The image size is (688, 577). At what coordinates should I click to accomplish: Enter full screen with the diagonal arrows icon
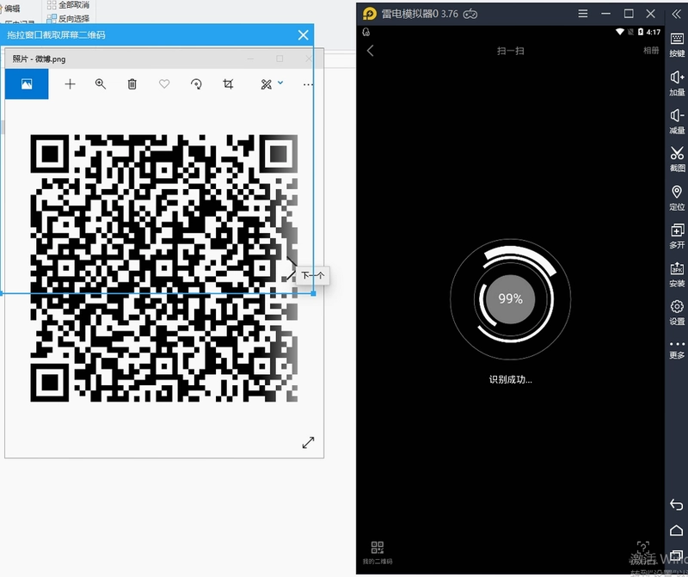[309, 442]
